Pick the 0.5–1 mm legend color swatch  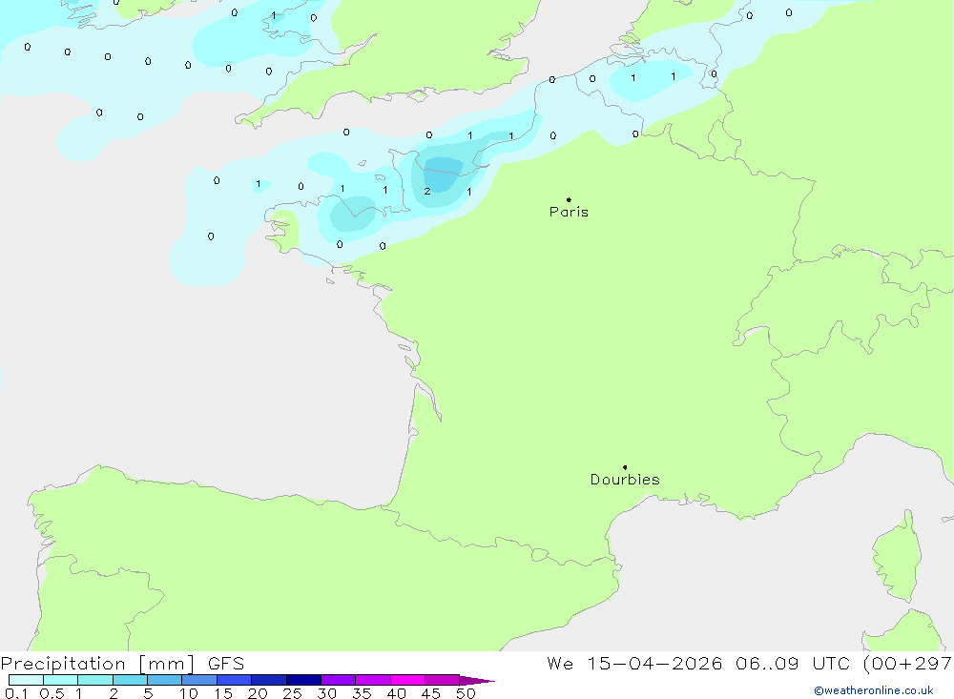click(x=61, y=680)
